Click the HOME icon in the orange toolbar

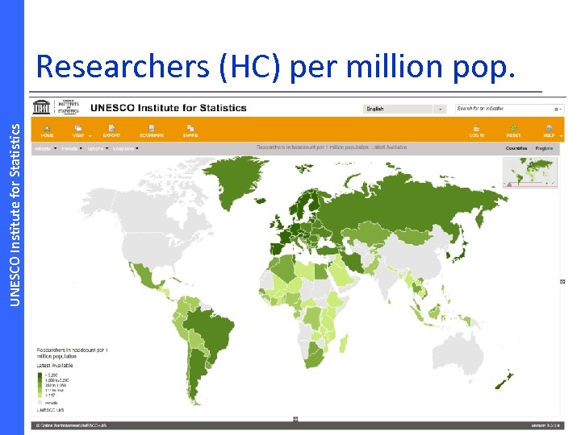[47, 128]
